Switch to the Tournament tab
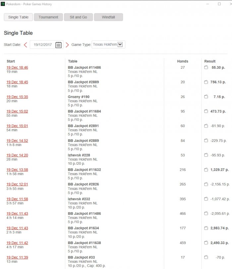The height and width of the screenshot is (269, 232). (x=48, y=17)
